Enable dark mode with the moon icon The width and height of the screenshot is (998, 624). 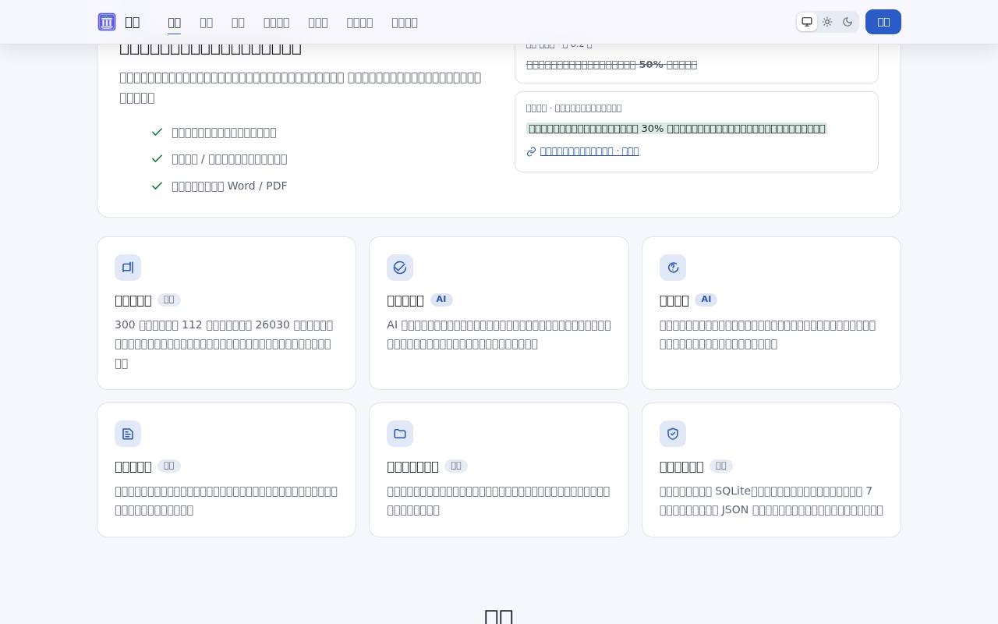click(x=848, y=22)
